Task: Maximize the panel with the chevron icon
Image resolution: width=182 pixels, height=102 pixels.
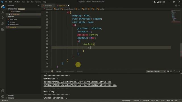Action: 177,71
